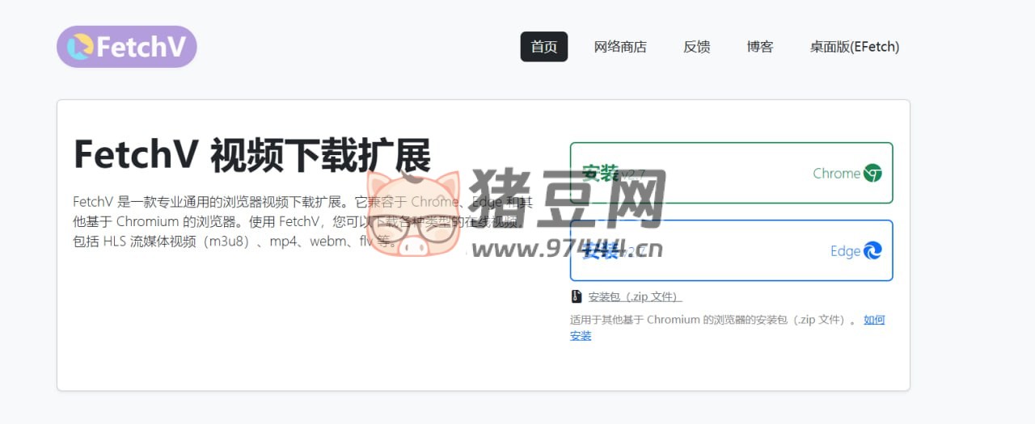Go to the 反馈 page
Image resolution: width=1035 pixels, height=424 pixels.
[x=696, y=47]
